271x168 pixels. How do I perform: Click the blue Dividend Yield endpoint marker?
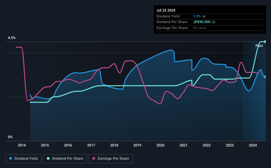[x=265, y=77]
